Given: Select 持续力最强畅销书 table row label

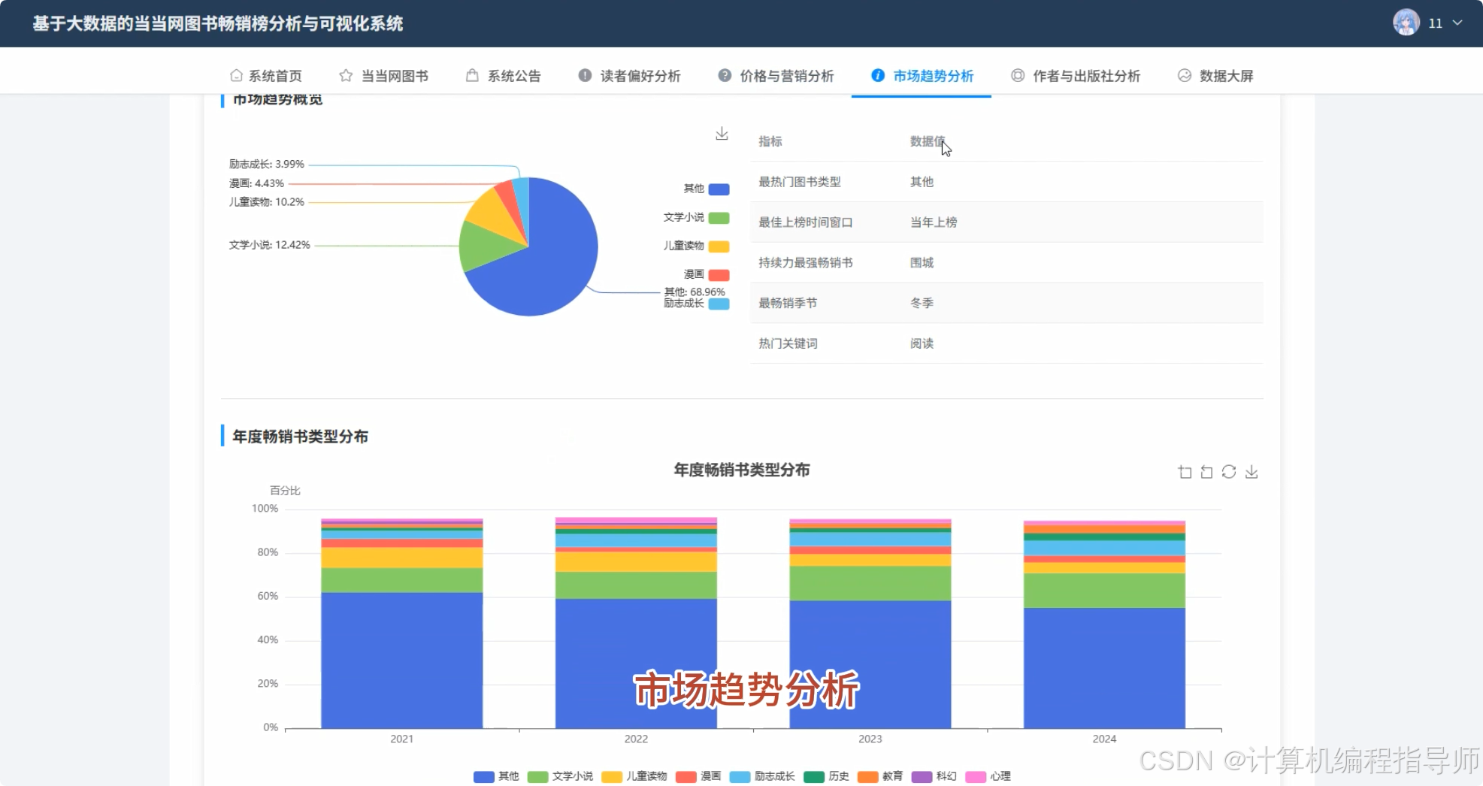Looking at the screenshot, I should pos(806,263).
